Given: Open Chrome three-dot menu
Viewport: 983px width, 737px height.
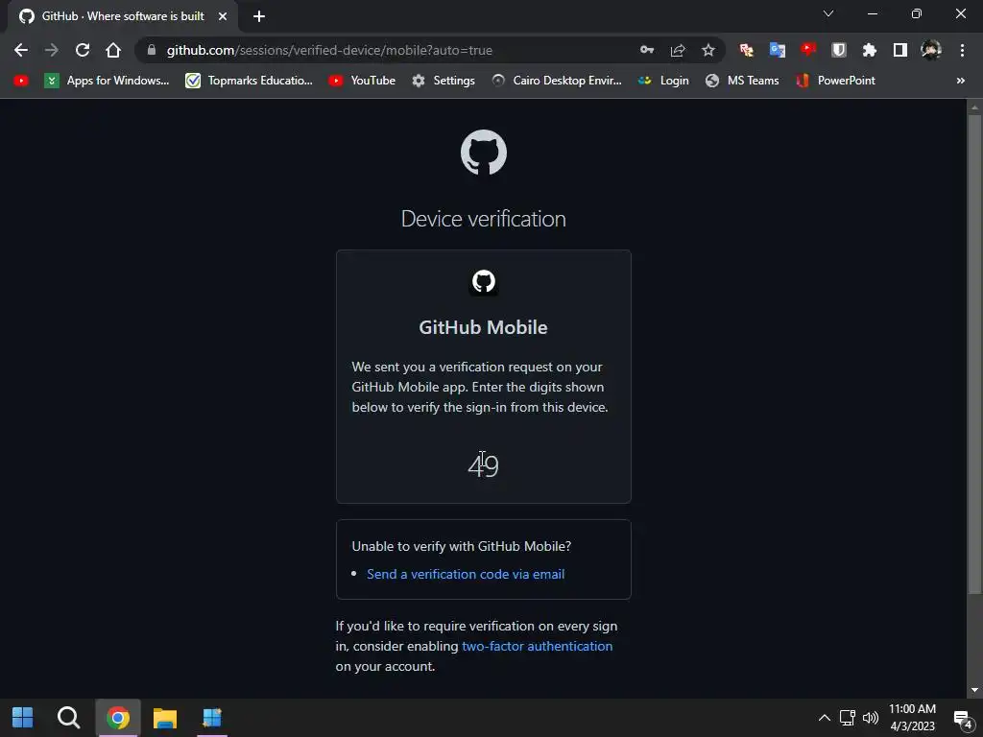Looking at the screenshot, I should 962,50.
